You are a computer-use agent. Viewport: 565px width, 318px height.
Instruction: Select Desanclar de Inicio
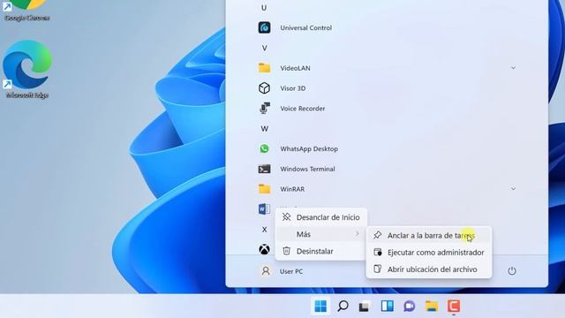pos(320,217)
